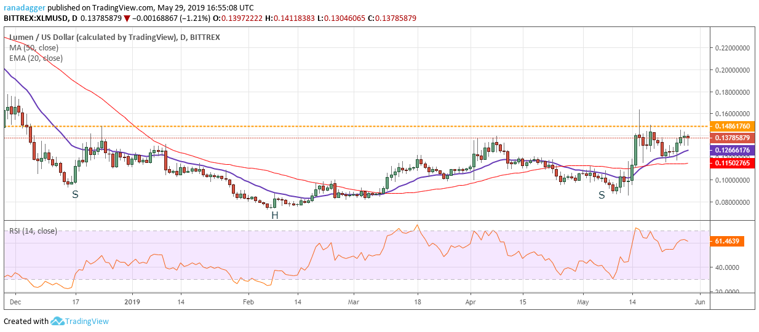This screenshot has height=332, width=759.
Task: Click the EMA (20, close) indicator legend
Action: pyautogui.click(x=36, y=58)
